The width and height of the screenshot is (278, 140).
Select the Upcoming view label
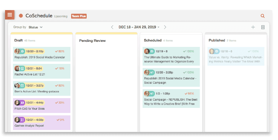[61, 16]
